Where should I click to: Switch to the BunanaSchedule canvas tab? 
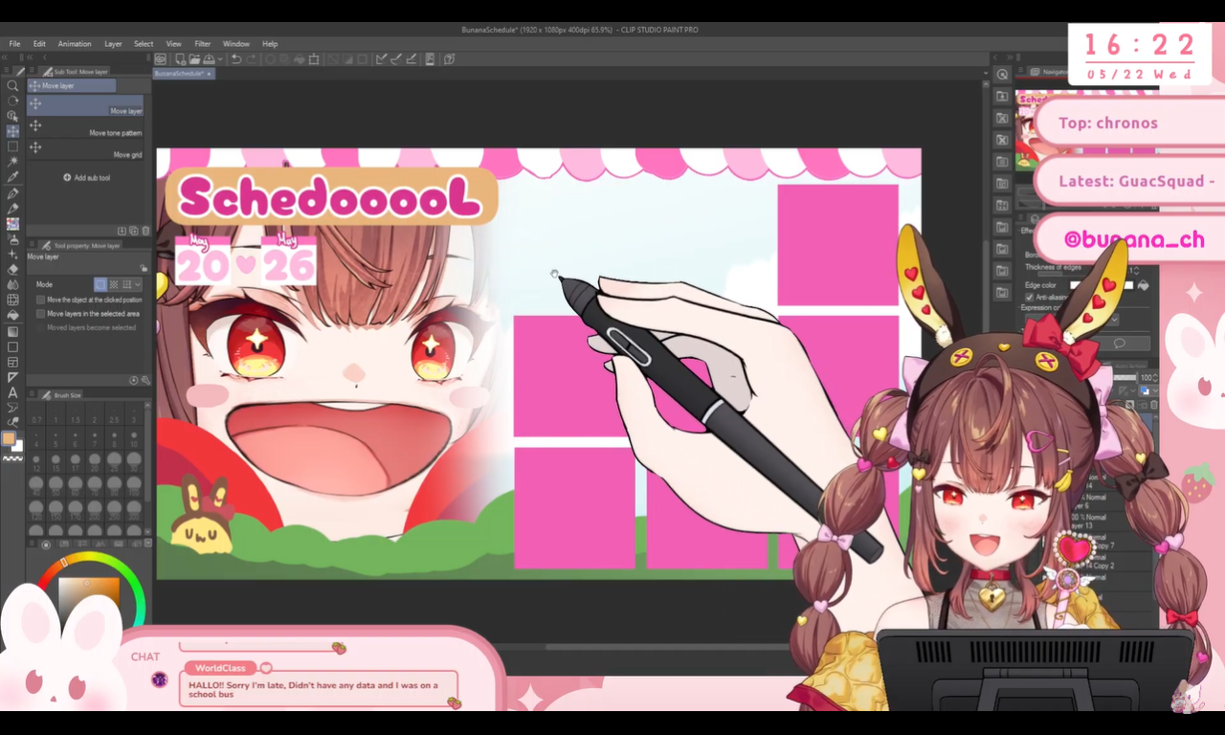183,74
